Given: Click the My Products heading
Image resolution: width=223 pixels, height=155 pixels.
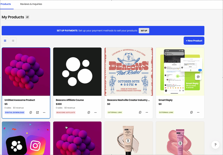Looking at the screenshot, I should point(13,17).
